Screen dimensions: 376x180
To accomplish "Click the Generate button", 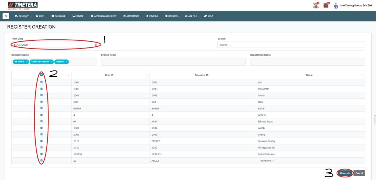I will 345,173.
